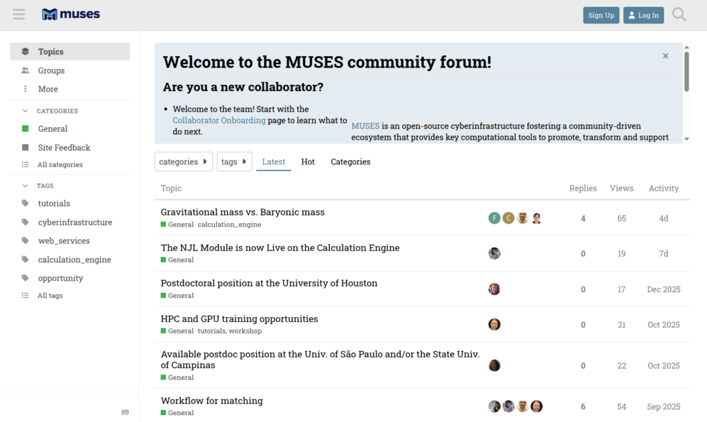The width and height of the screenshot is (707, 422).
Task: Toggle the hamburger sidebar menu
Action: point(19,15)
